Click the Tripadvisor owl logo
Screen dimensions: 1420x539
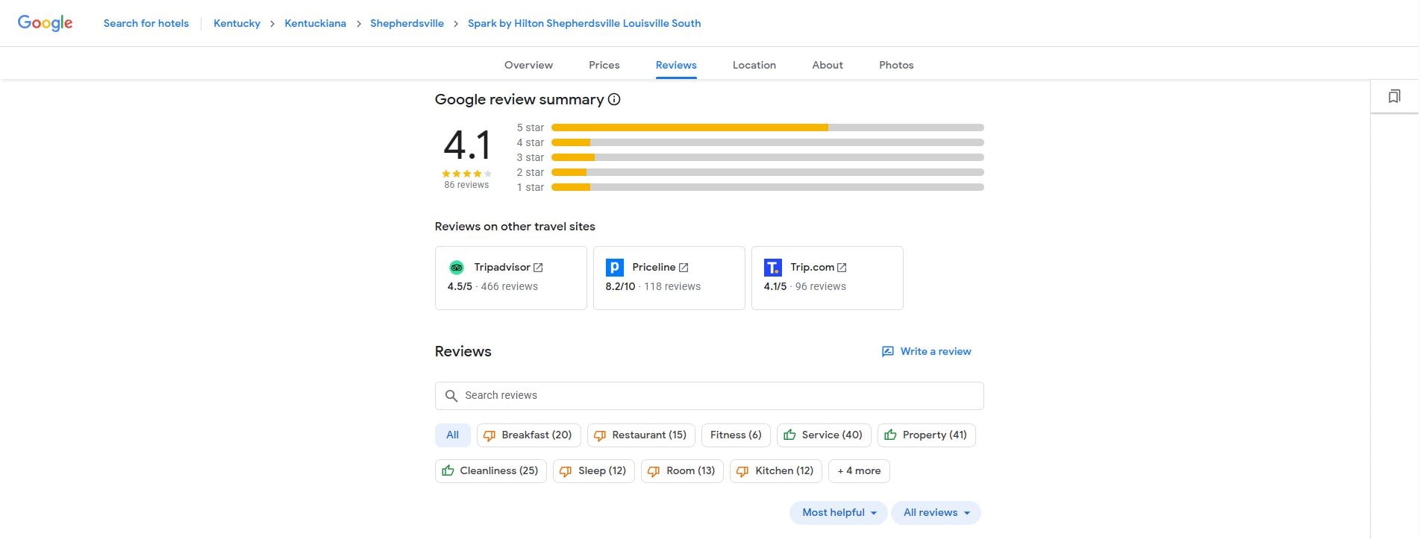457,268
